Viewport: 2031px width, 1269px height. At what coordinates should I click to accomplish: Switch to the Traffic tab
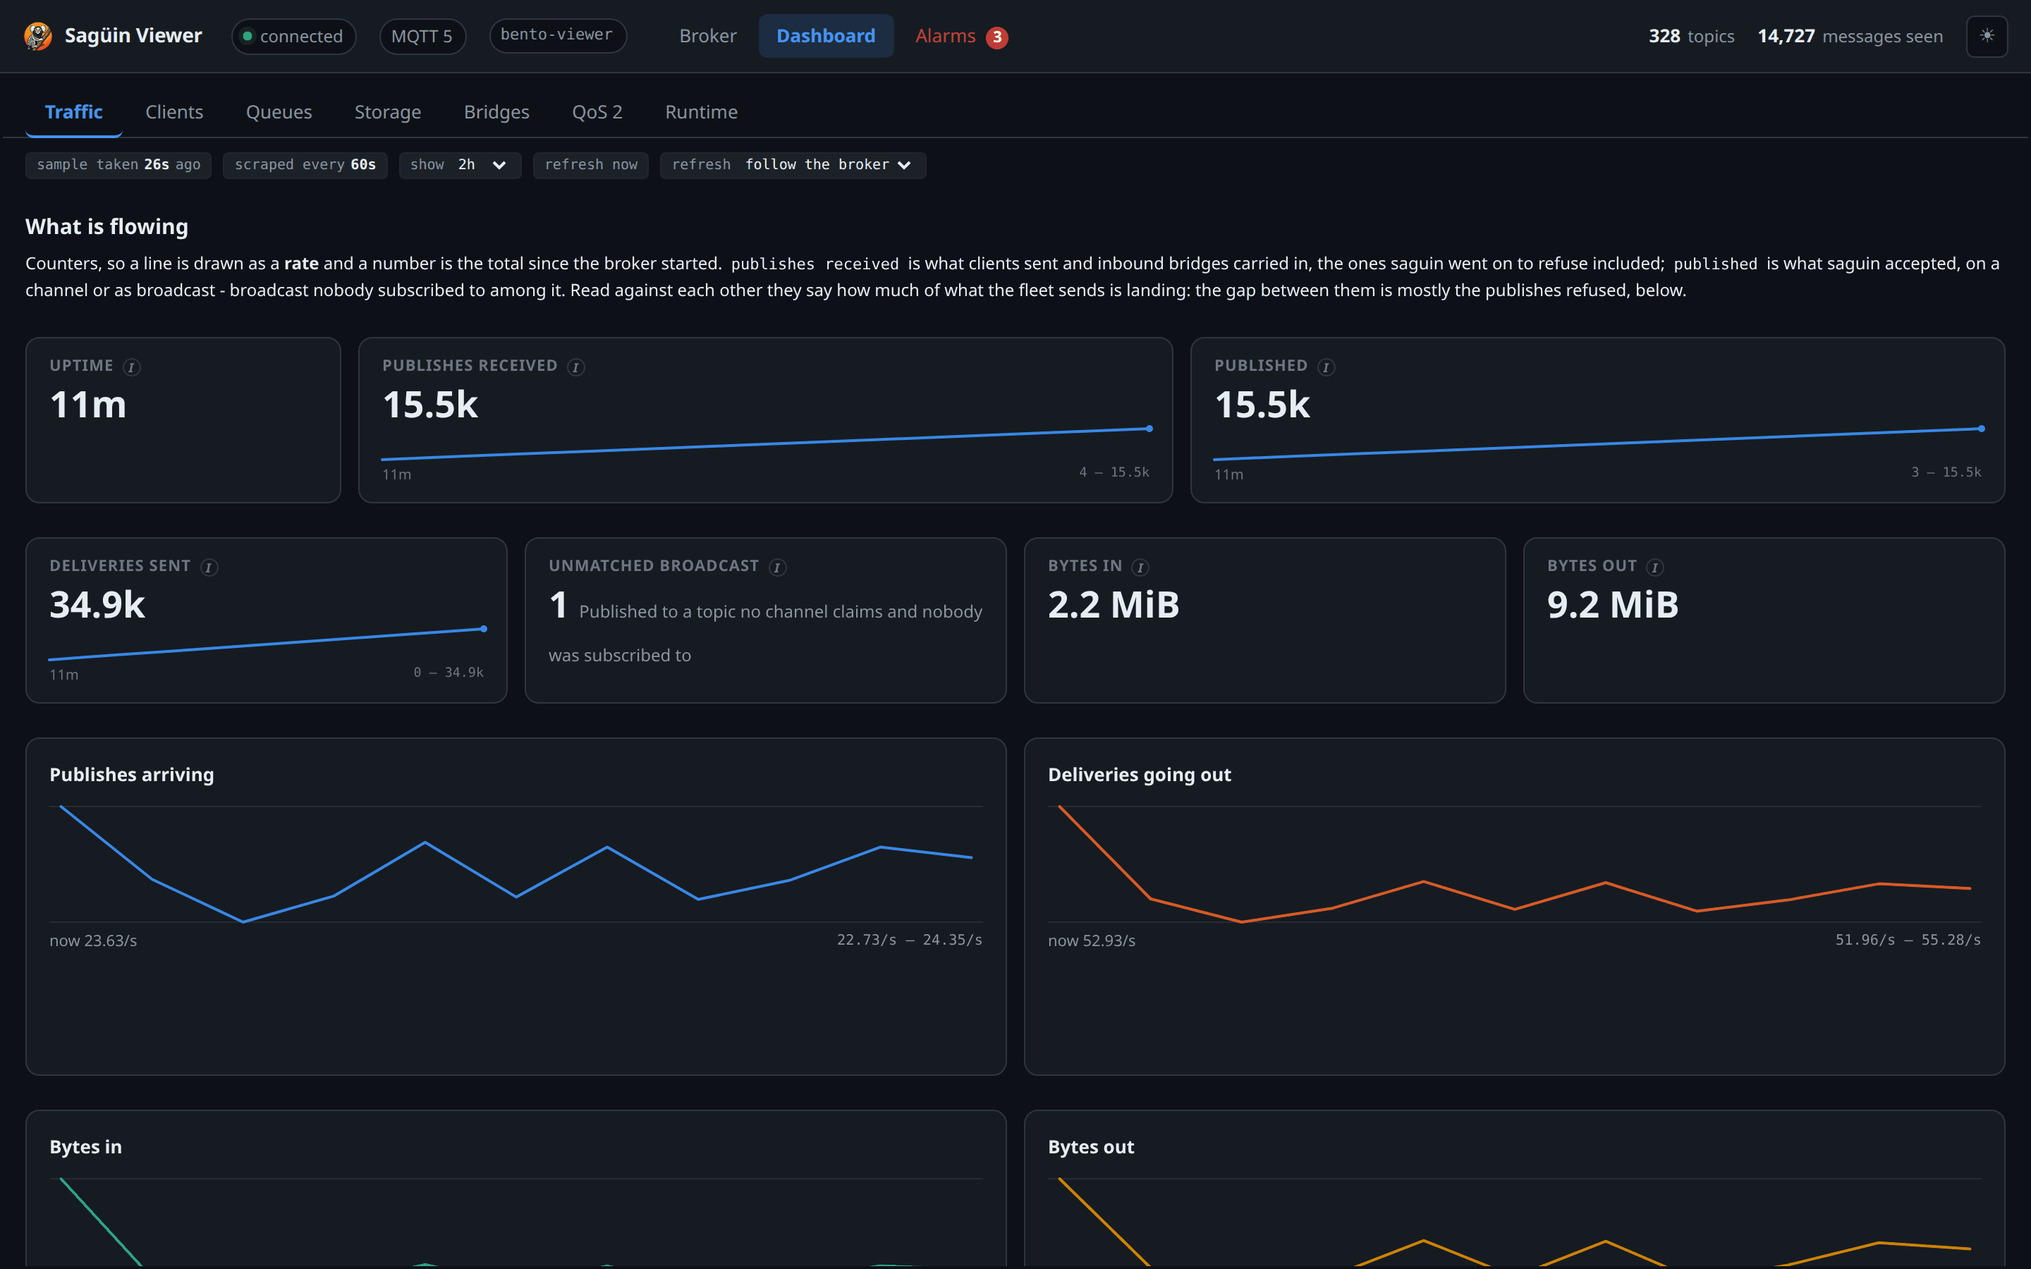click(74, 111)
